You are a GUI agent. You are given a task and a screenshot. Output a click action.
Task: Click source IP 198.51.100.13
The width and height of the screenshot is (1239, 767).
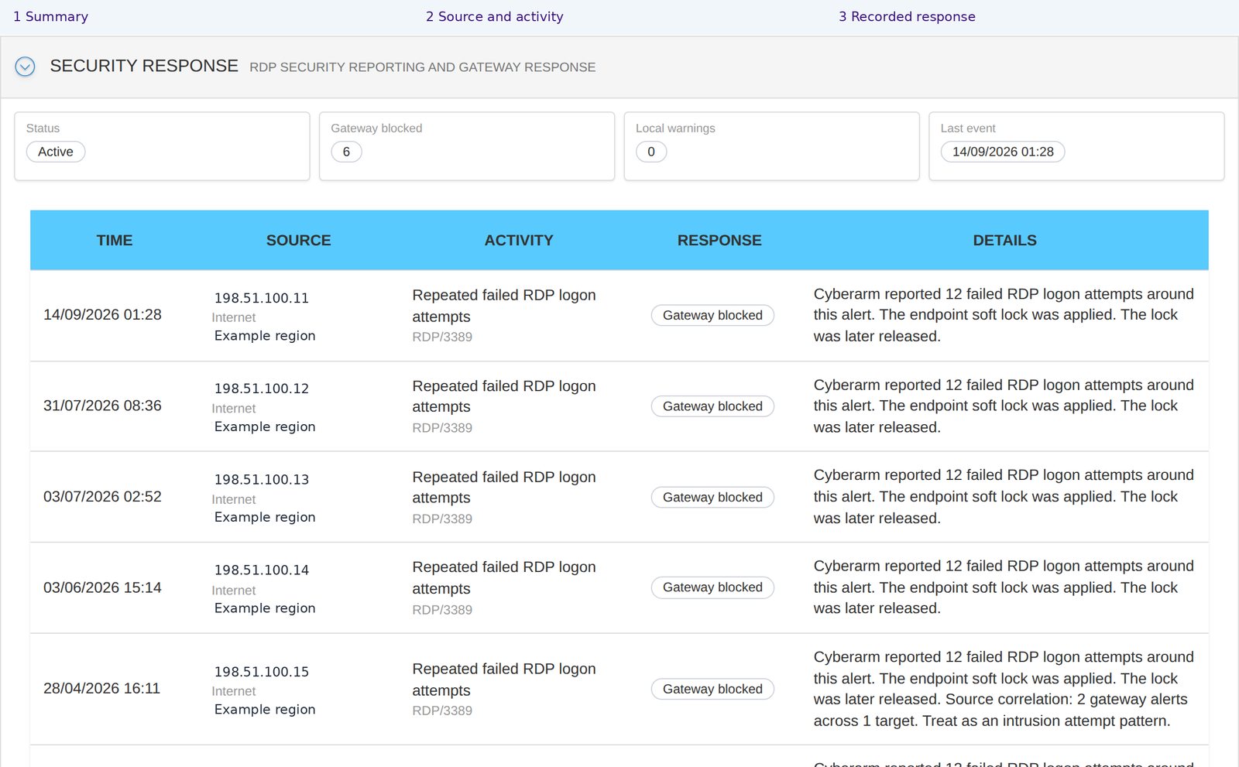tap(261, 480)
